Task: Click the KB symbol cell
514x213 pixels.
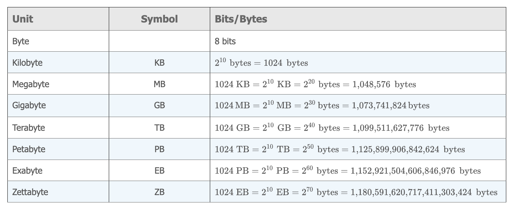Action: [159, 63]
